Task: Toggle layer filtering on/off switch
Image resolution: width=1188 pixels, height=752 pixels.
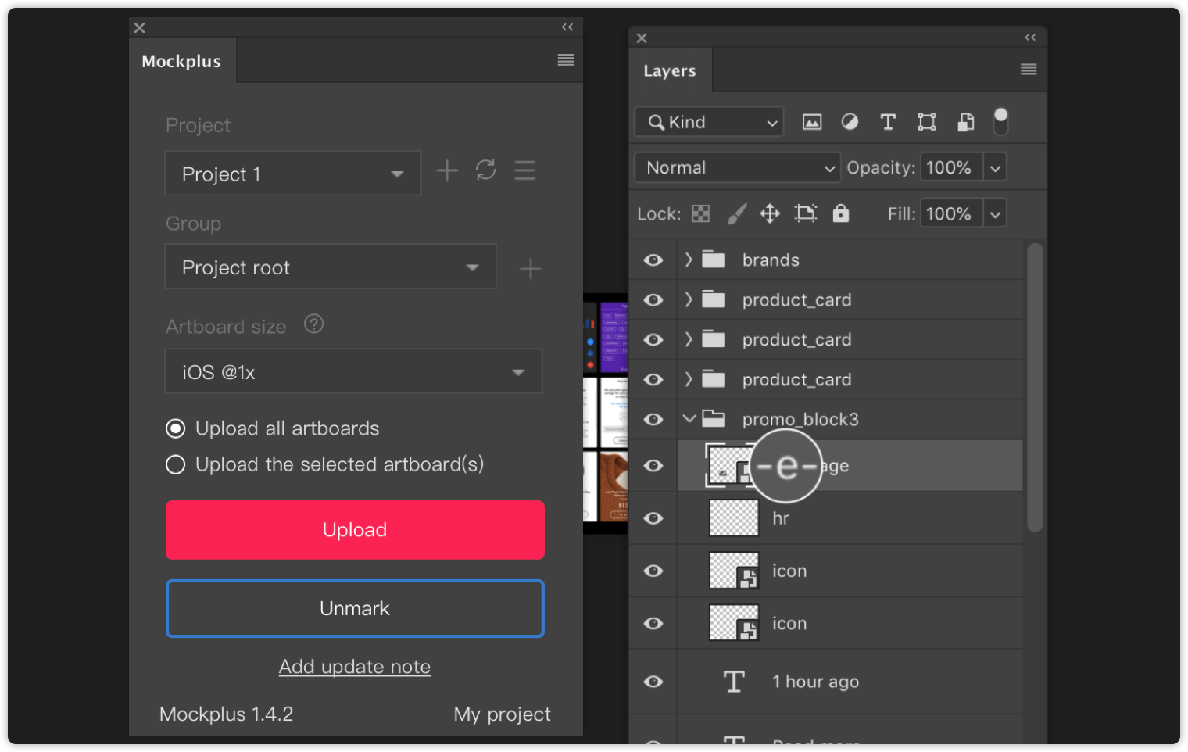Action: tap(1000, 122)
